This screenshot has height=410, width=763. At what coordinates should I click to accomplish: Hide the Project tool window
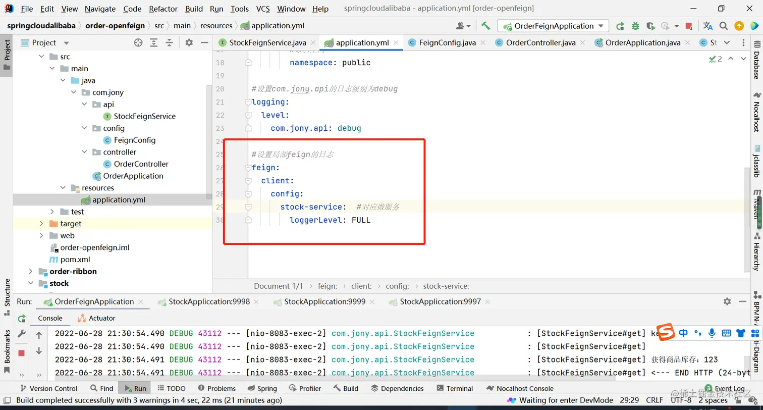coord(204,43)
